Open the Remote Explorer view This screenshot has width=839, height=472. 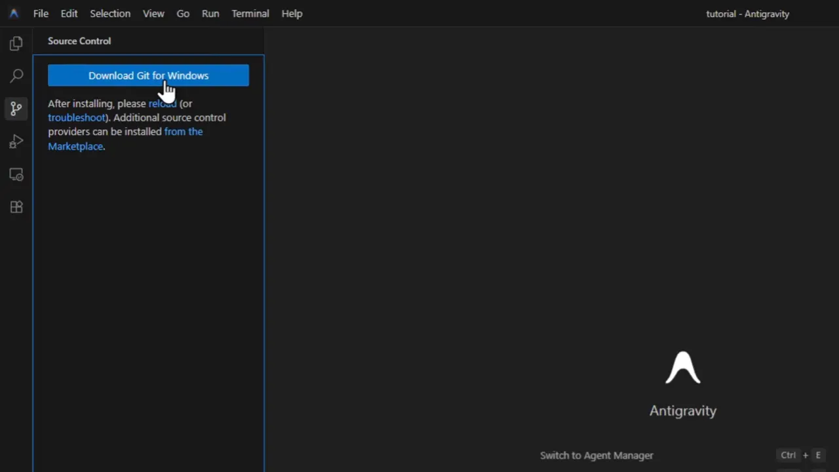point(16,174)
